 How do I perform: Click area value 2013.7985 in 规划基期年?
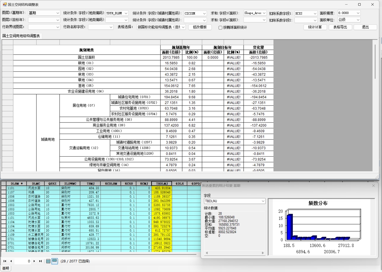click(171, 58)
